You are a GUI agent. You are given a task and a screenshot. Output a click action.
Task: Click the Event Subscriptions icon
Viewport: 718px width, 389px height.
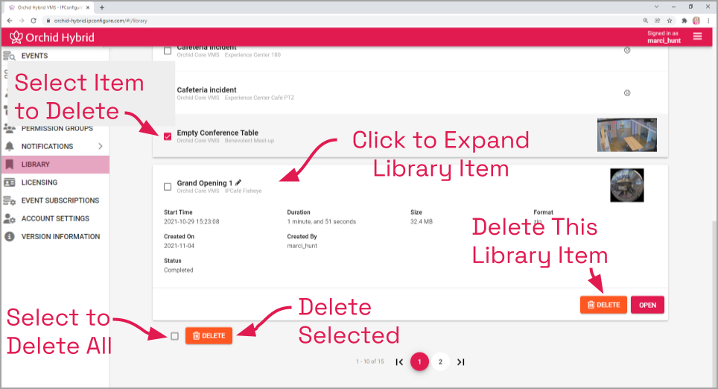coord(9,200)
